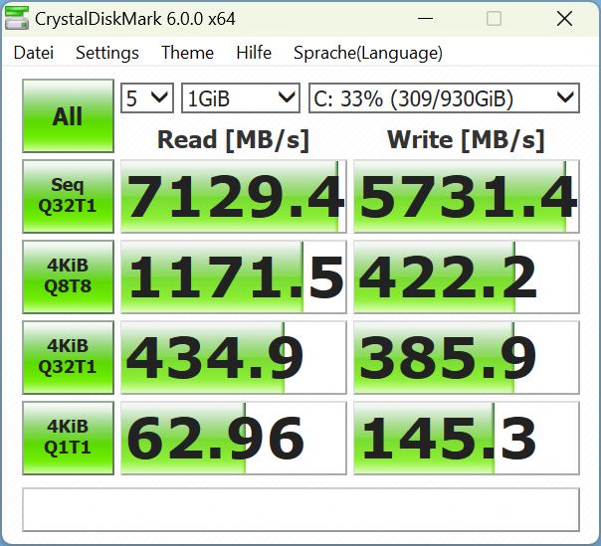Open the test count dropdown showing 5
The image size is (601, 546).
(147, 98)
